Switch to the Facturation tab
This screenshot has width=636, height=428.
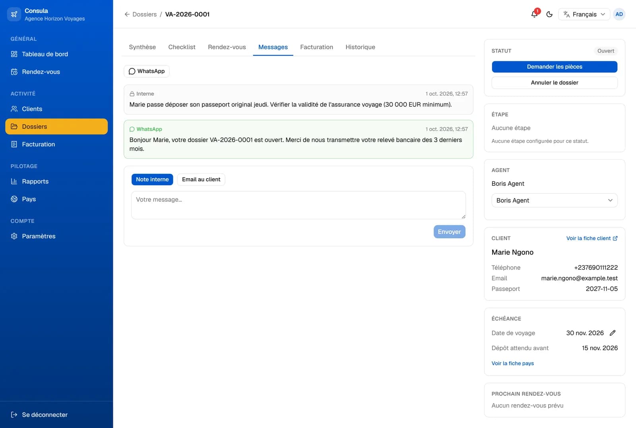(x=316, y=47)
